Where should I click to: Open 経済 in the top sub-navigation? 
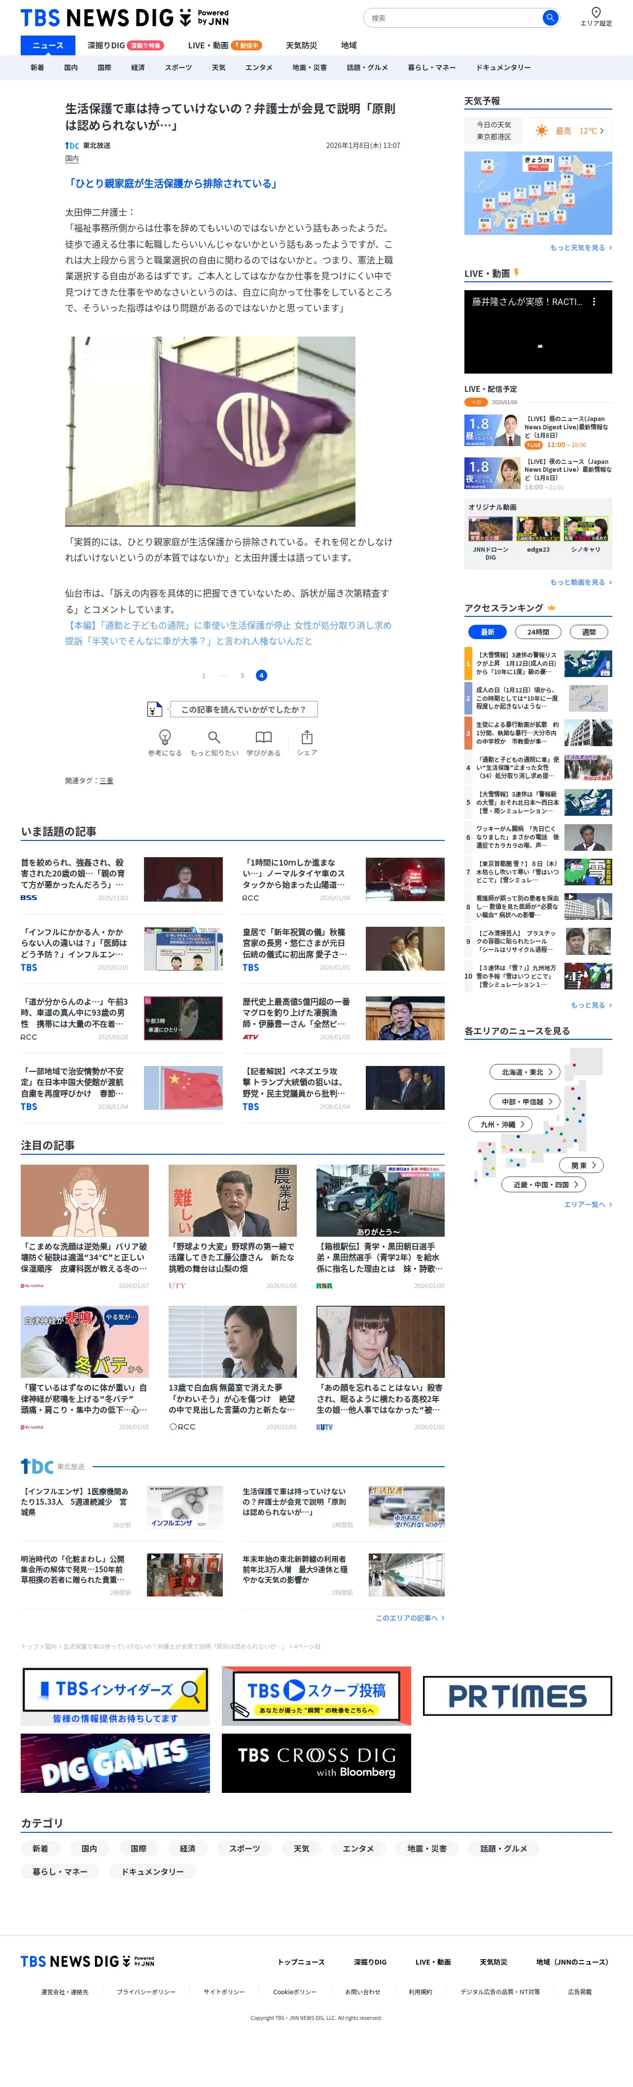[138, 67]
